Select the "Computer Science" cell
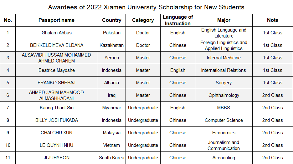The image size is (293, 164). [x=224, y=120]
